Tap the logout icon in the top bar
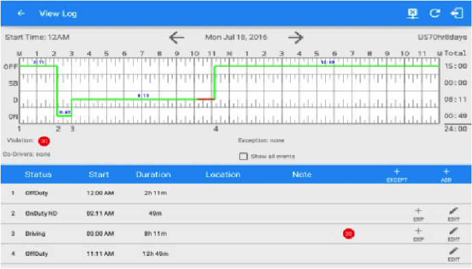 click(x=457, y=13)
